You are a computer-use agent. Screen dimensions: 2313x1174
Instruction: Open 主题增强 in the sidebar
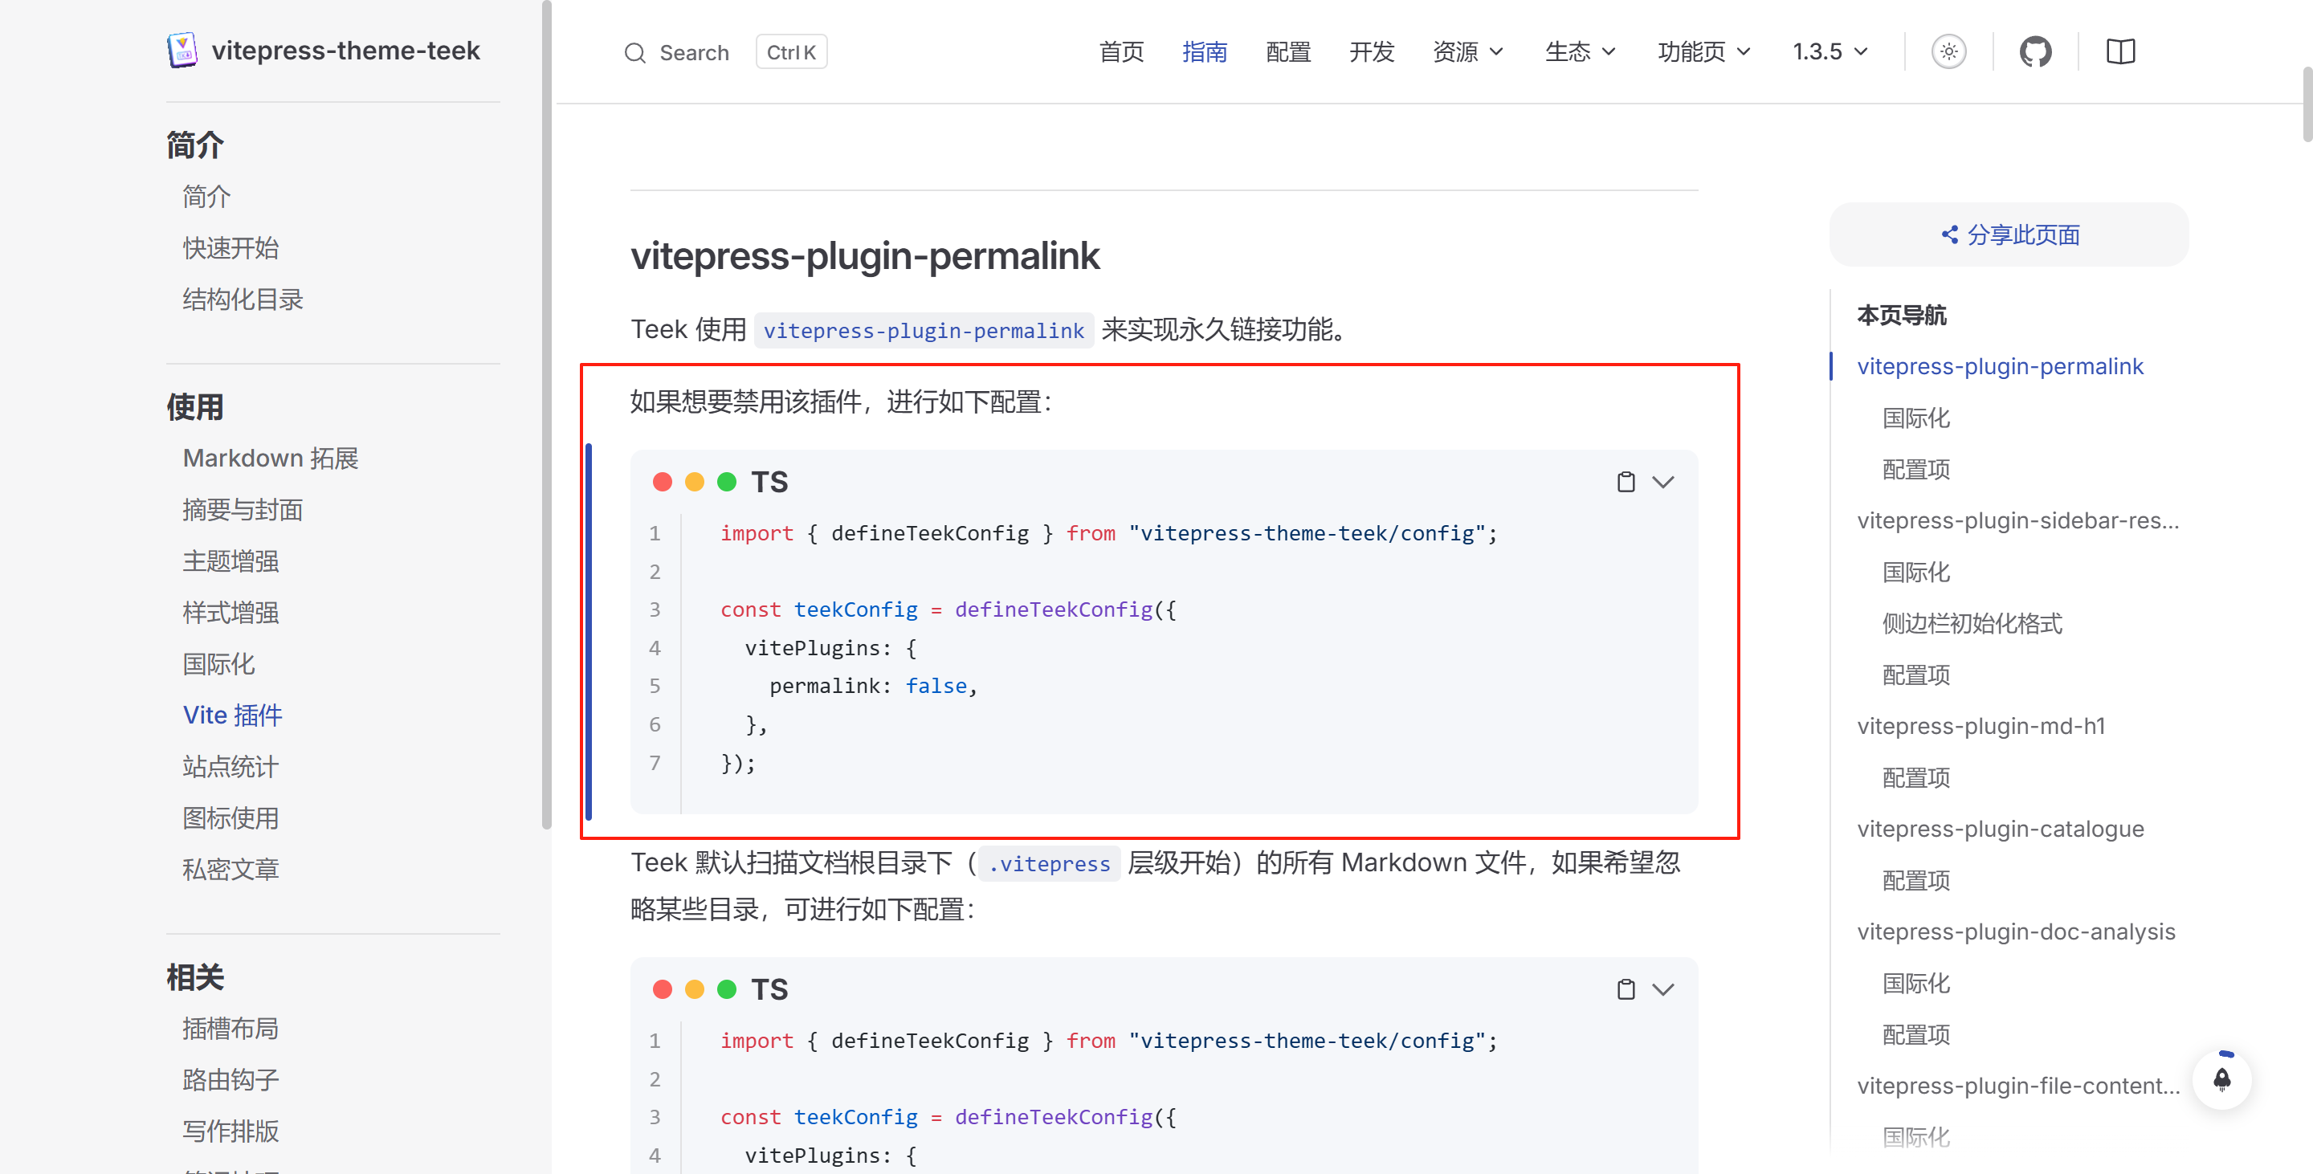[230, 561]
